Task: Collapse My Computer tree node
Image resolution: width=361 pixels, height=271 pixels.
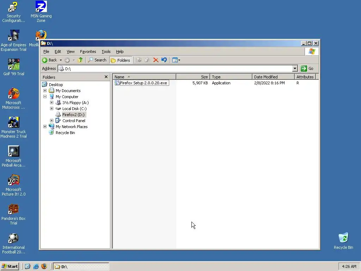Action: [x=45, y=97]
